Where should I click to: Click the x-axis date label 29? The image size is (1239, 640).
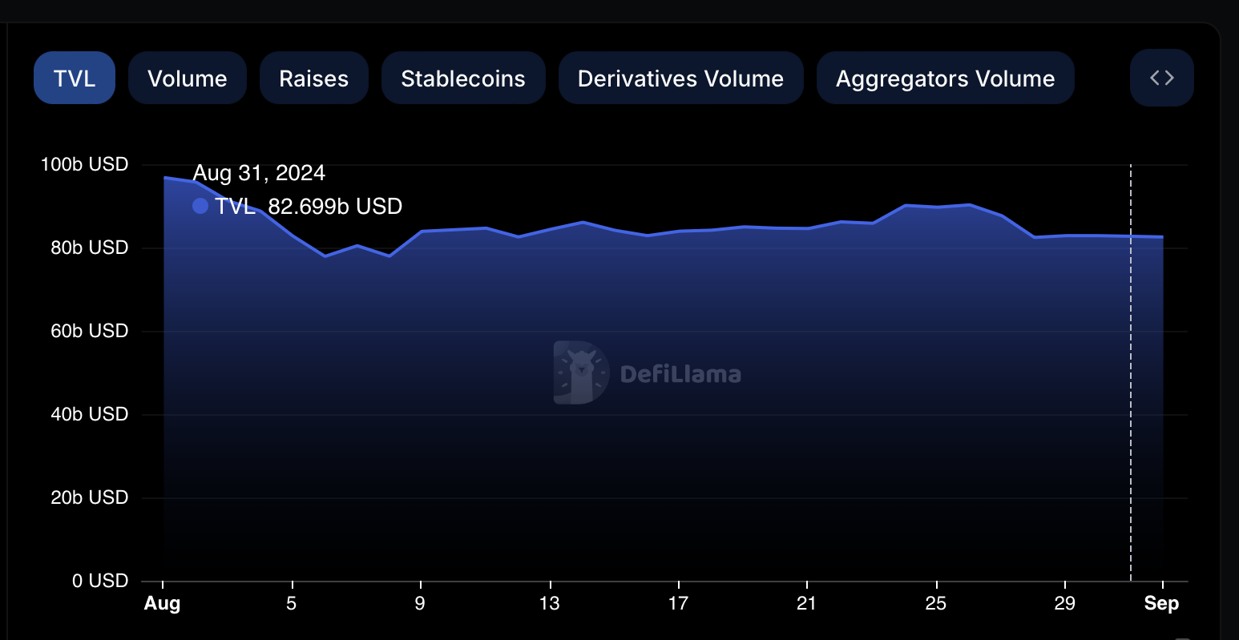pos(1064,603)
